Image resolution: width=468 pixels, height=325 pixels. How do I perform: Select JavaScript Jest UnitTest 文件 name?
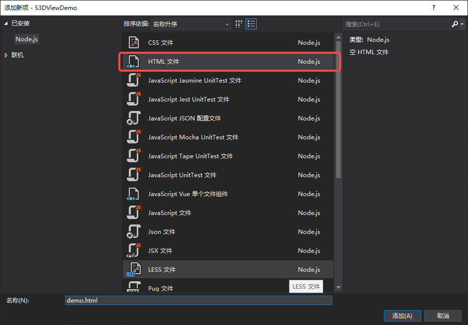(x=188, y=100)
